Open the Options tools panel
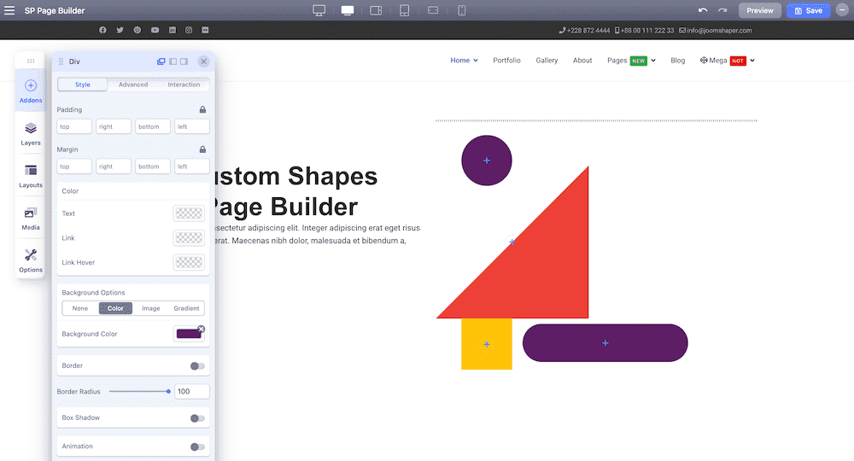The width and height of the screenshot is (854, 461). pyautogui.click(x=31, y=260)
